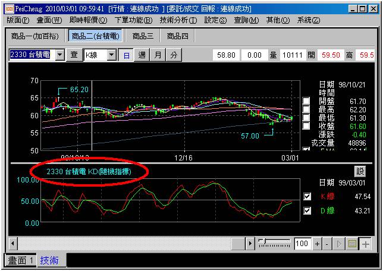Select the 月 monthly period button
Viewport: 383px width, 271px height.
(158, 55)
